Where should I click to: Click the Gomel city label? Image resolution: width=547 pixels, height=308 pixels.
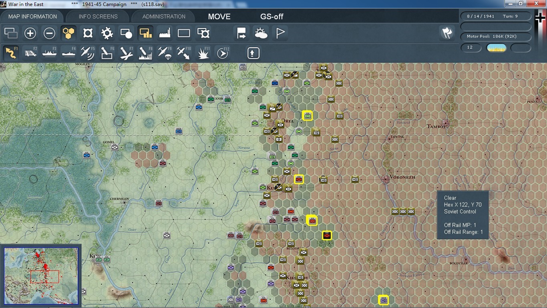[x=109, y=142]
